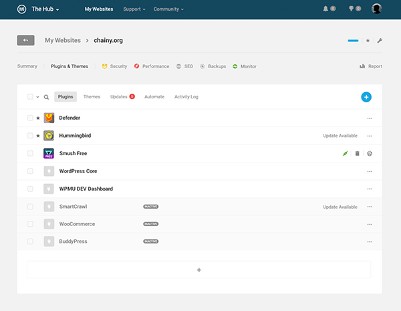Switch to the Themes tab

[x=92, y=97]
